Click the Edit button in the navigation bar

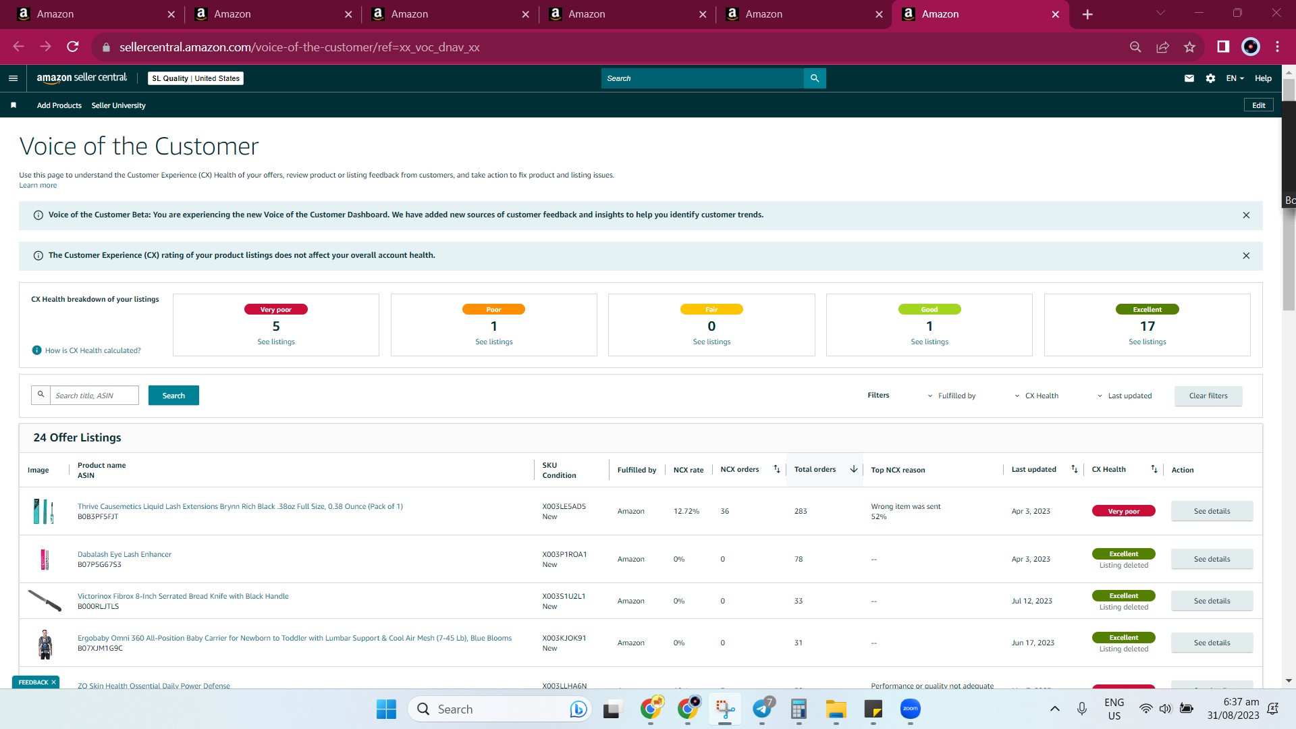click(1259, 105)
